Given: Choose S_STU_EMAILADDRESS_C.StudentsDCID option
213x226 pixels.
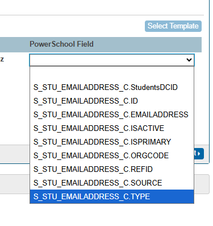Looking at the screenshot, I should 112,87.
